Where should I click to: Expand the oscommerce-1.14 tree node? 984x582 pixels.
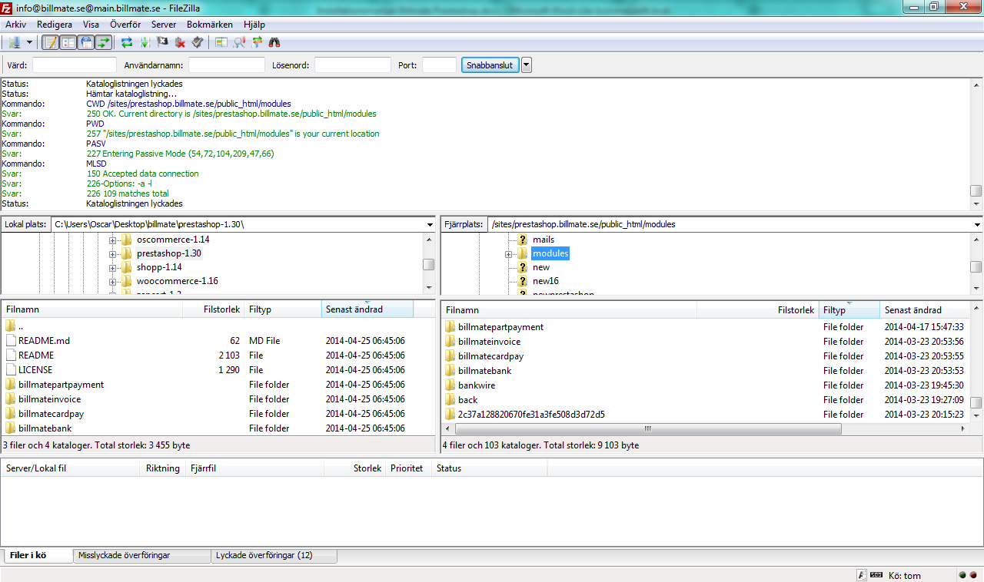click(113, 240)
